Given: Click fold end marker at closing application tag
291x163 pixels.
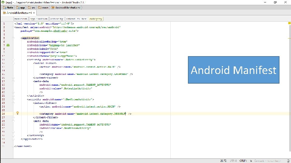Looking at the screenshot, I should (13, 139).
